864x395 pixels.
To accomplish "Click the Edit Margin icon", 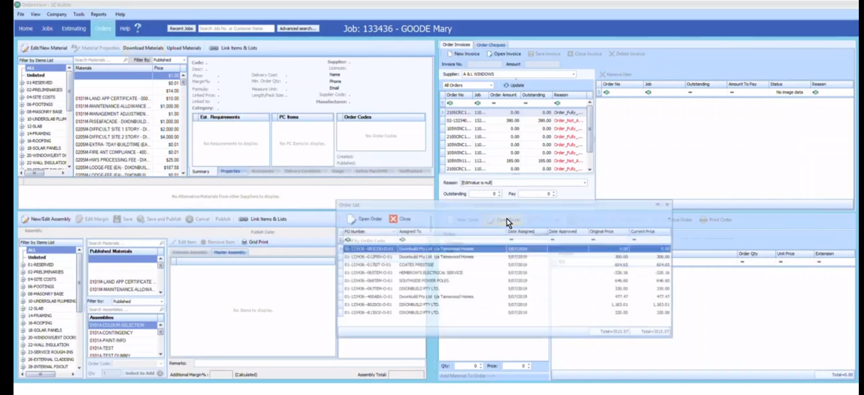I will click(x=80, y=219).
